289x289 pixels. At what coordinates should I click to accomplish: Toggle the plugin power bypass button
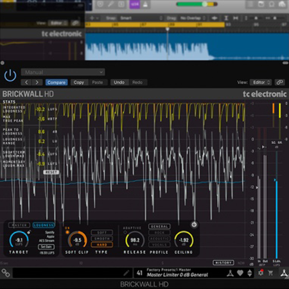coord(10,76)
